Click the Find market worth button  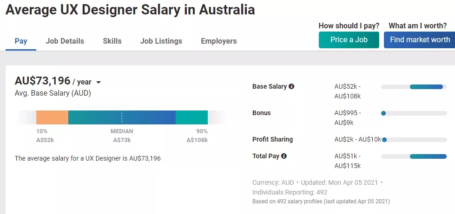pyautogui.click(x=420, y=40)
